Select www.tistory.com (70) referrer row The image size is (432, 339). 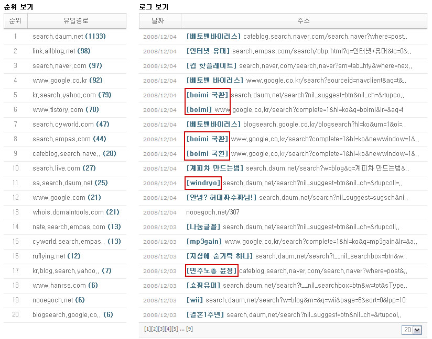pyautogui.click(x=66, y=110)
